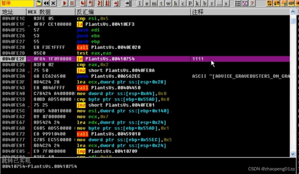Click the disassembly pane scrollbar thumb
The height and width of the screenshot is (174, 299).
(293, 21)
